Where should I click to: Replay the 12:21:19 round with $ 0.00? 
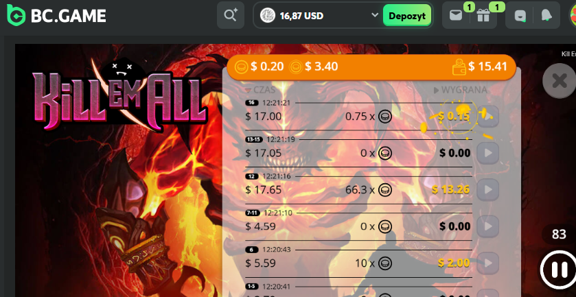488,153
